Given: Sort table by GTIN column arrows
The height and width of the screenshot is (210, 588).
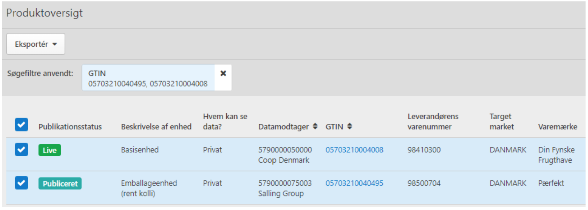Looking at the screenshot, I should tap(350, 126).
